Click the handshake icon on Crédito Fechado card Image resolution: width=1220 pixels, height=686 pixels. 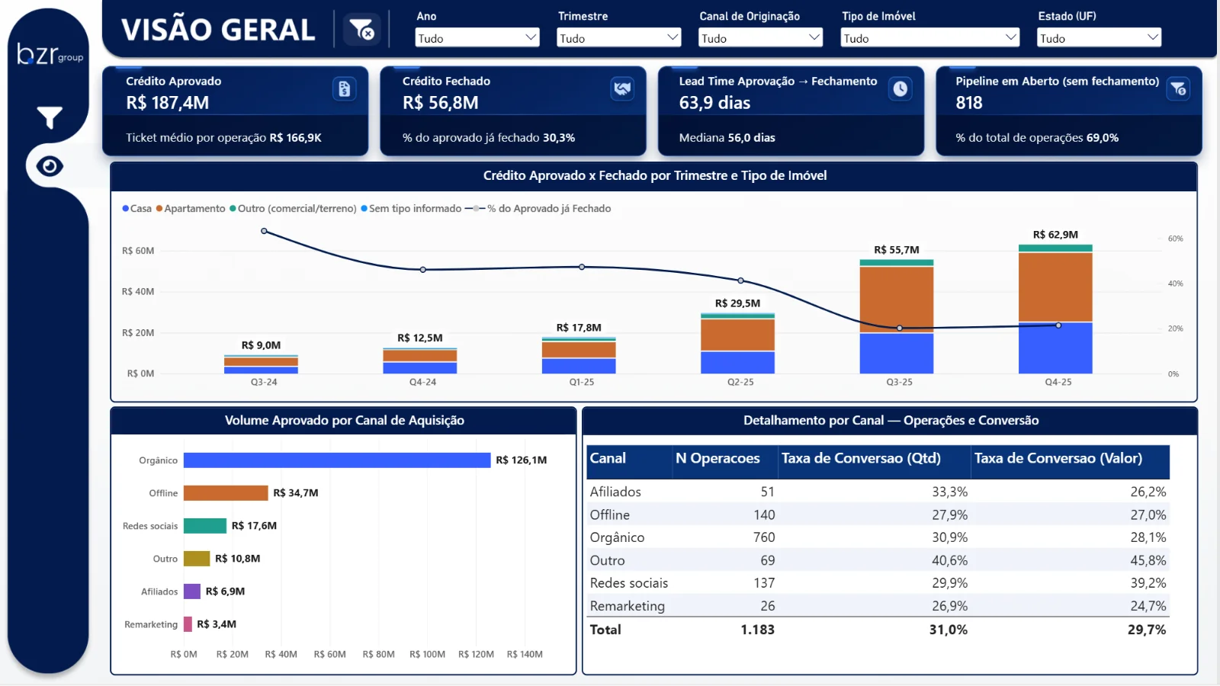[x=622, y=89]
